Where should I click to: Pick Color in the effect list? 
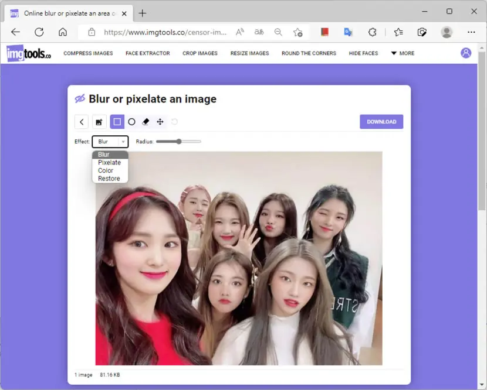[106, 170]
